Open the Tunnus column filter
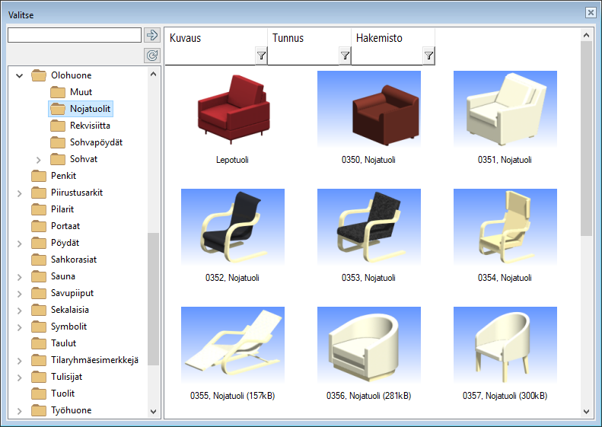602x427 pixels. pos(345,56)
